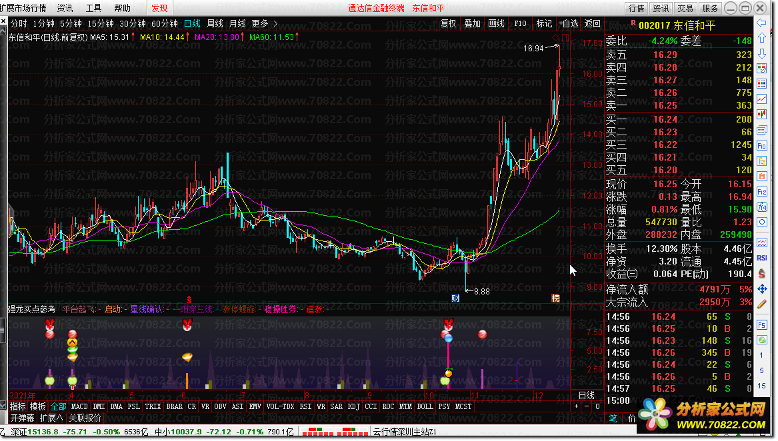Screen dimensions: 778x441
Task: Switch to the candlestick chart icon
Action: 761,115
